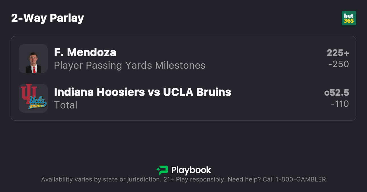Select the "2-Way Parlay" heading
This screenshot has height=192, width=367.
[47, 18]
